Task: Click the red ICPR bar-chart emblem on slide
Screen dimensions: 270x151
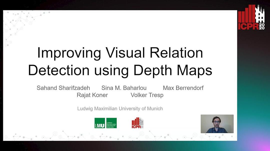Action: point(136,121)
